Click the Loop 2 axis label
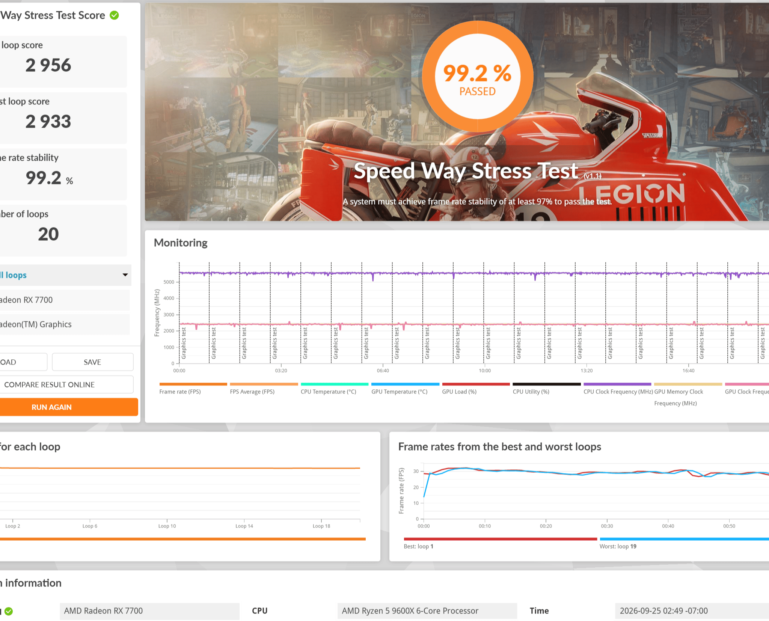Viewport: 769px width, 621px height. coord(13,526)
